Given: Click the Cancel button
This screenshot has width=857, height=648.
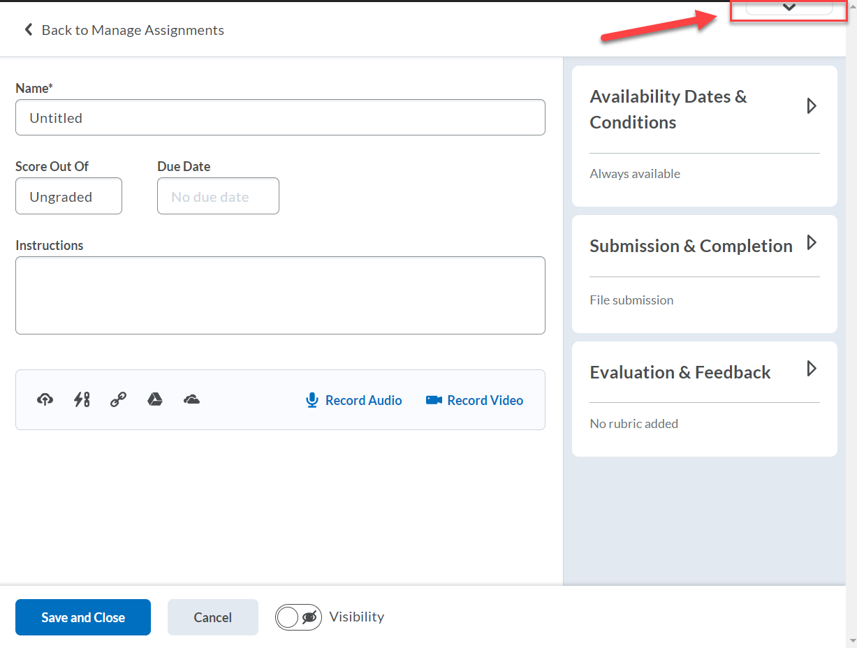Looking at the screenshot, I should pyautogui.click(x=212, y=617).
